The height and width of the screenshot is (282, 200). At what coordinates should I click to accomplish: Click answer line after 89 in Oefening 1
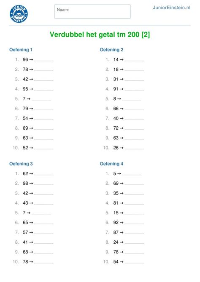click(43, 130)
